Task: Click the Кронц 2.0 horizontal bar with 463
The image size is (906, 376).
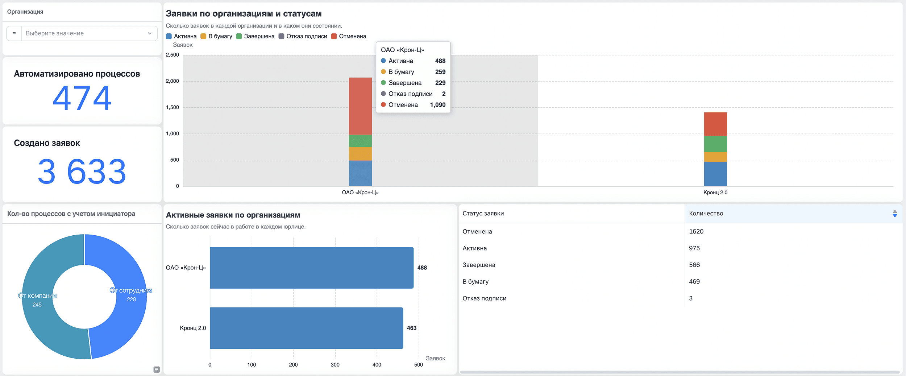Action: pos(307,328)
